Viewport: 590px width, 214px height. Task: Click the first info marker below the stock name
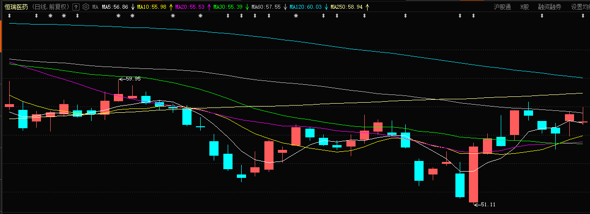9,16
